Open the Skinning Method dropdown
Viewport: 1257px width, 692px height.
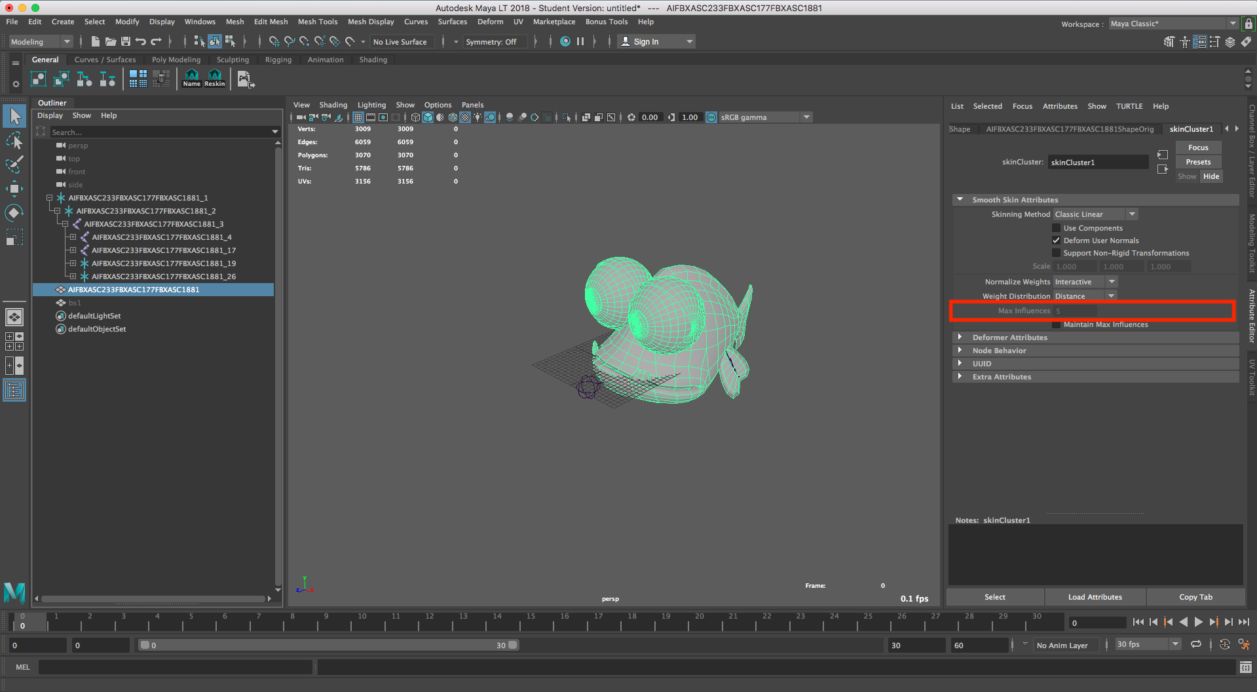point(1096,214)
